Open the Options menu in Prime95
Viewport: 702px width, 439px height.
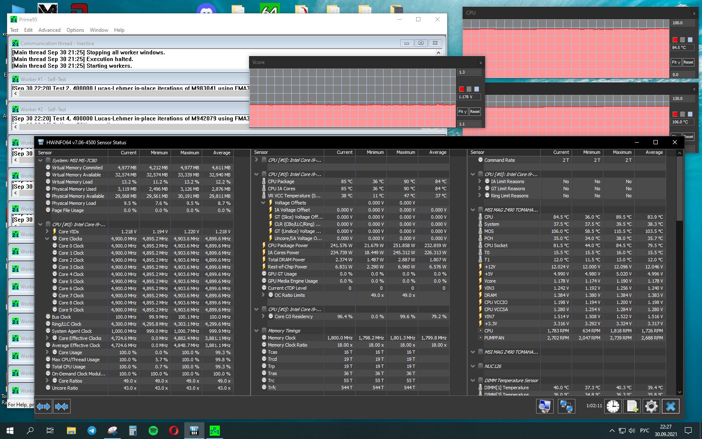[75, 30]
